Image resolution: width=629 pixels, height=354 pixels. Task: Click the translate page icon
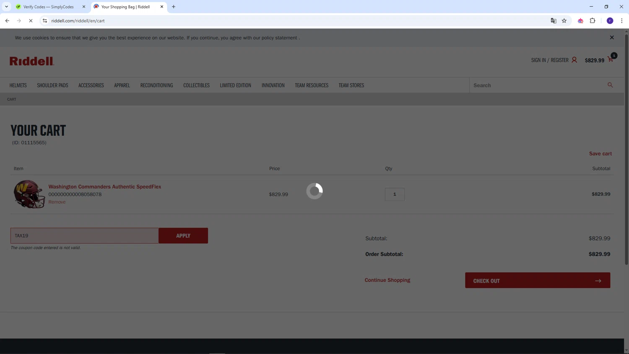[554, 21]
